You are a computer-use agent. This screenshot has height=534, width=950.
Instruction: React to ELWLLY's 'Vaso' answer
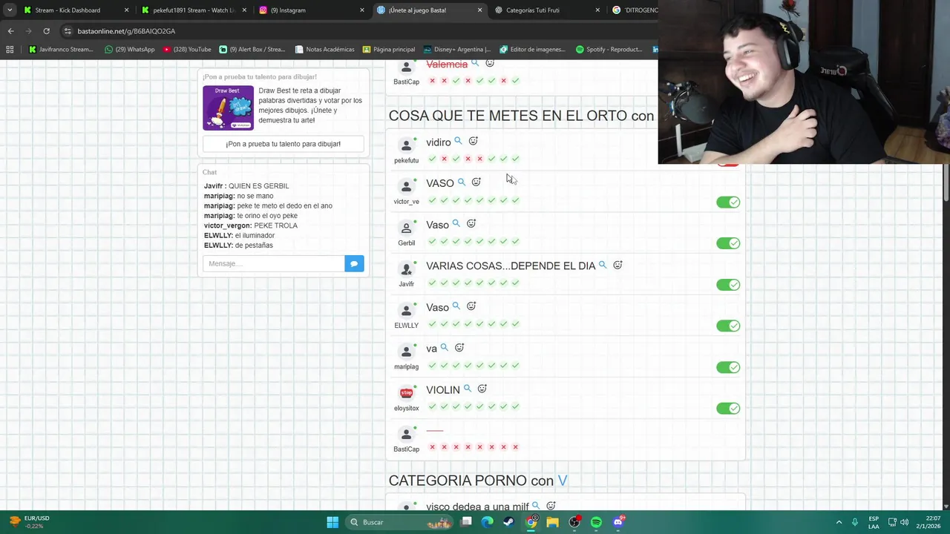tap(471, 306)
